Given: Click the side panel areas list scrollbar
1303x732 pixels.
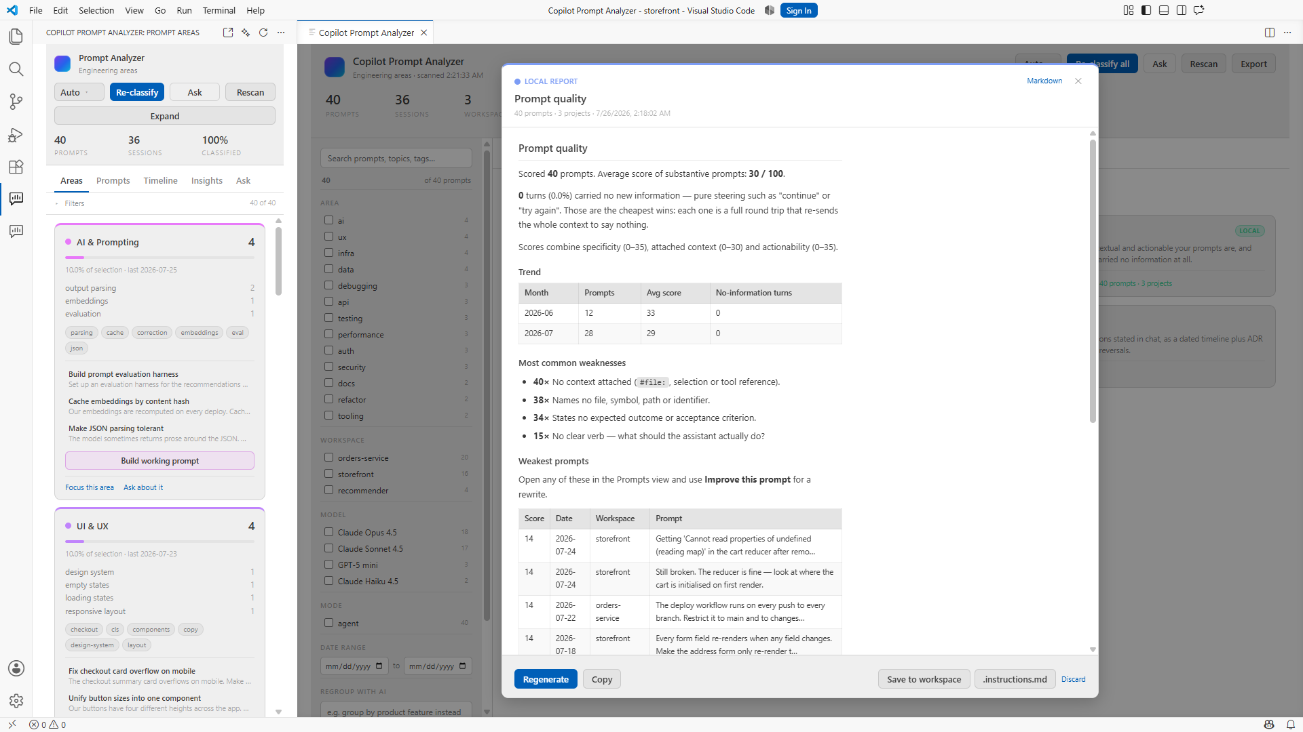Looking at the screenshot, I should 278,261.
